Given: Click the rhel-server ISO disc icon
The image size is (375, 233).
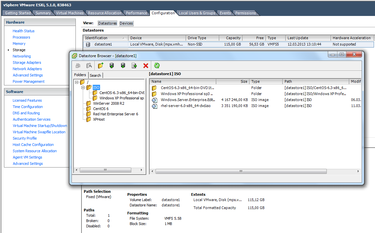Looking at the screenshot, I should [x=155, y=106].
